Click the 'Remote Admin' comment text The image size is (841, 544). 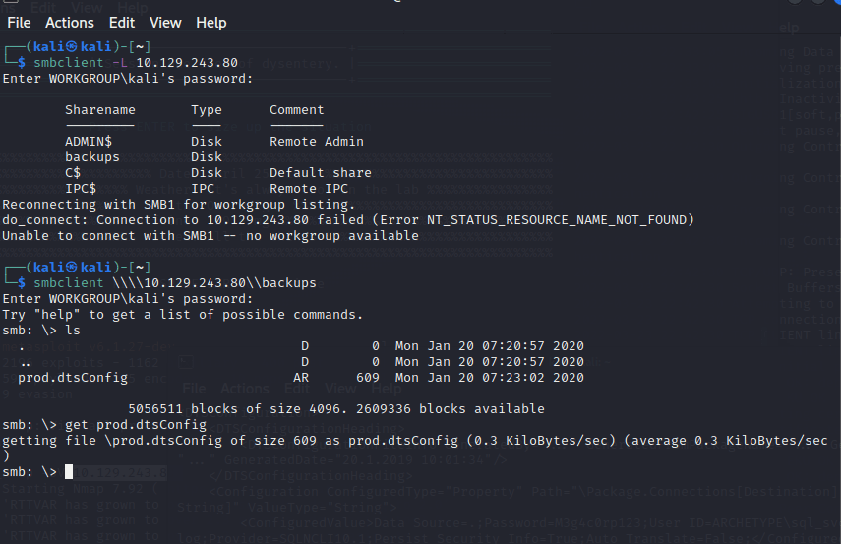(316, 142)
